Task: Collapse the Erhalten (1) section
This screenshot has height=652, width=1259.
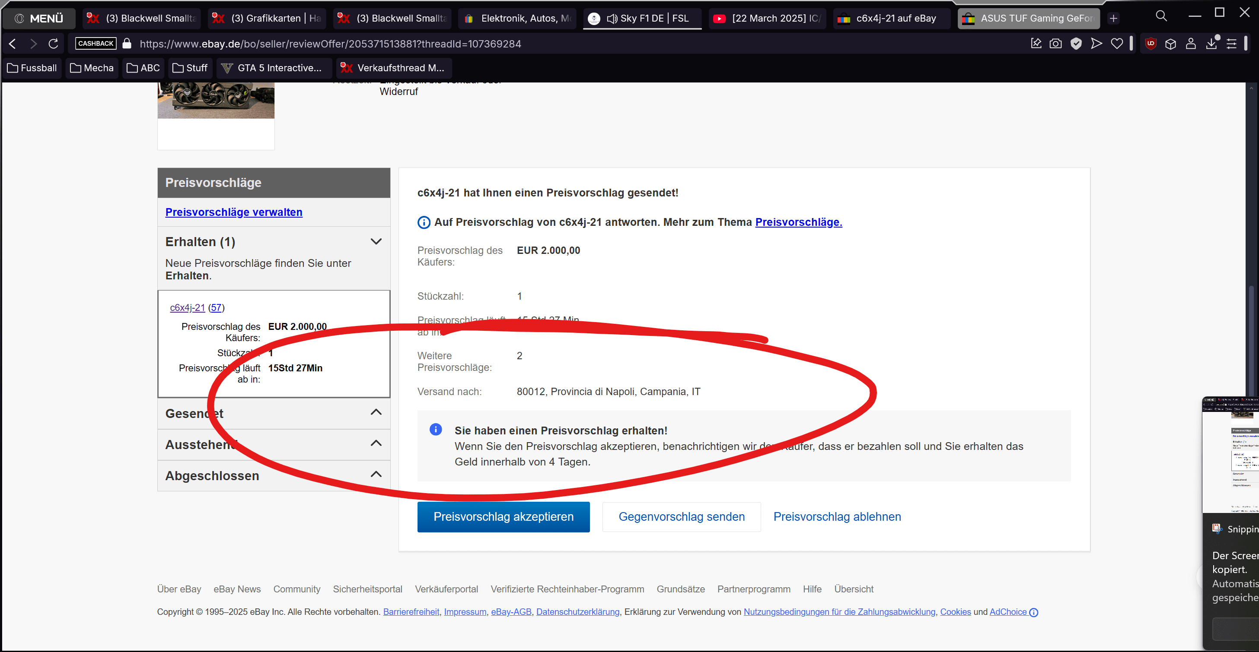Action: tap(376, 241)
